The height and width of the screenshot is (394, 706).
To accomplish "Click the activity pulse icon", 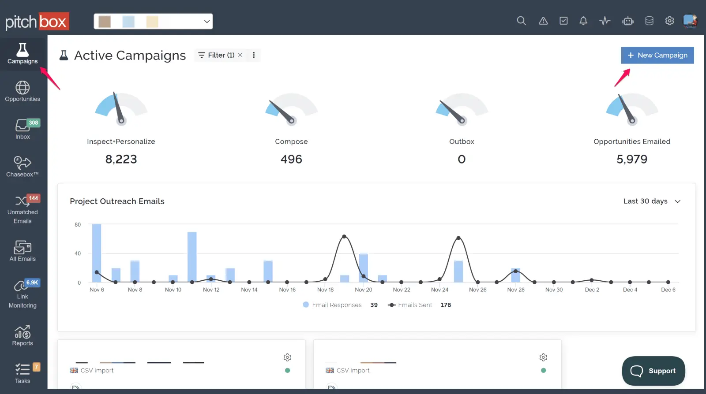I will (x=605, y=21).
